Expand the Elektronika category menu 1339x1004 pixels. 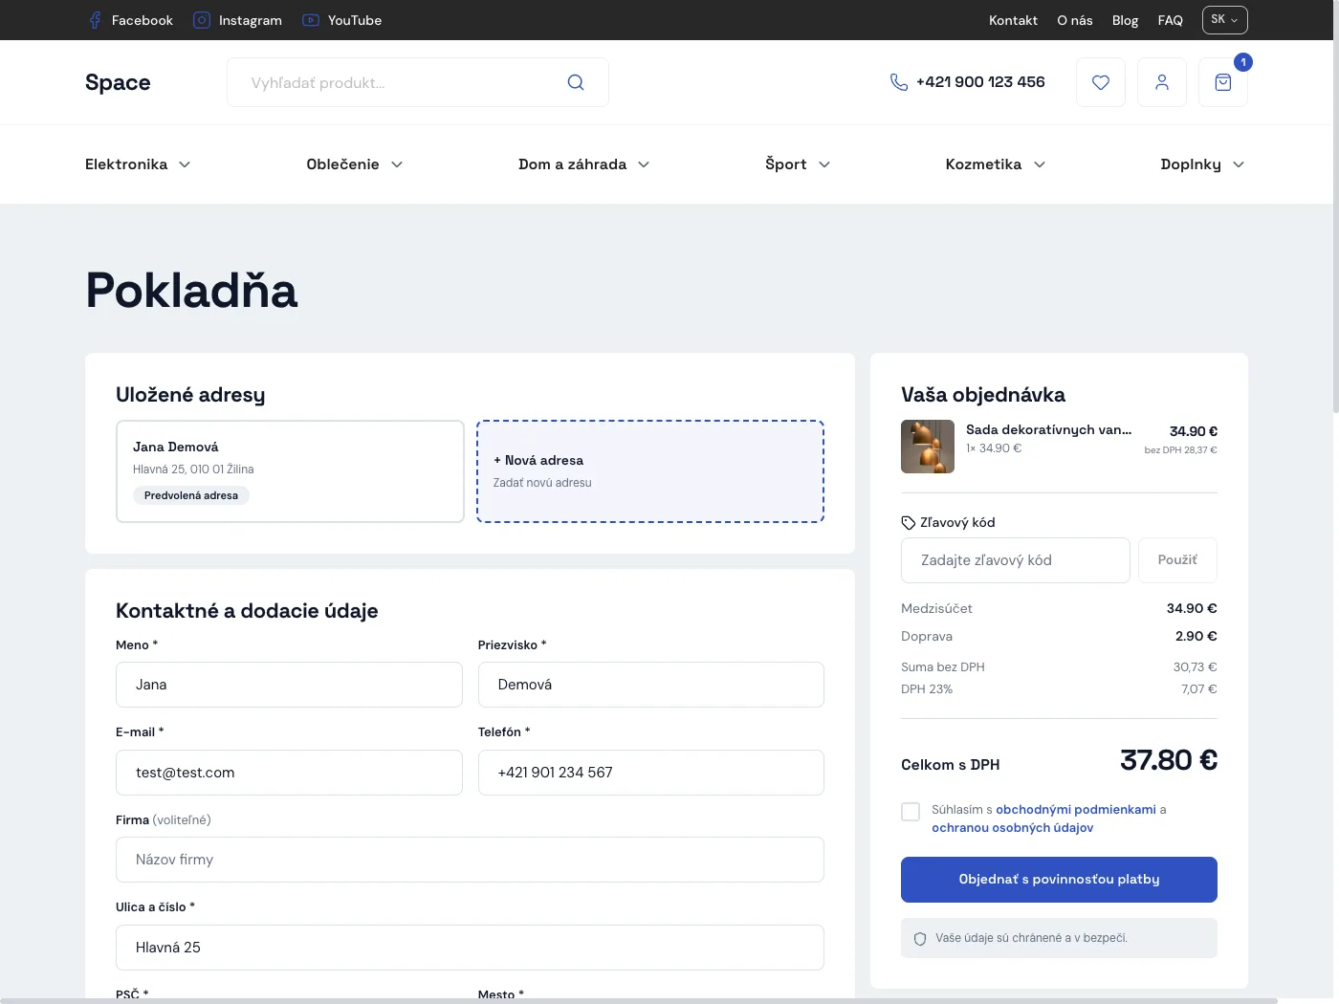pyautogui.click(x=138, y=164)
